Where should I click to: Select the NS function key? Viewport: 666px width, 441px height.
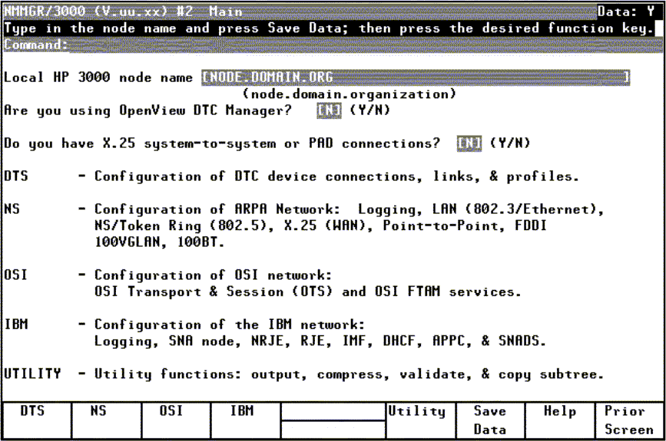tap(107, 420)
